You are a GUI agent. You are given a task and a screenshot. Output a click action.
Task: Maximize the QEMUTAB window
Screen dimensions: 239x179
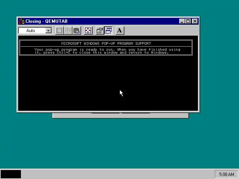(x=188, y=21)
